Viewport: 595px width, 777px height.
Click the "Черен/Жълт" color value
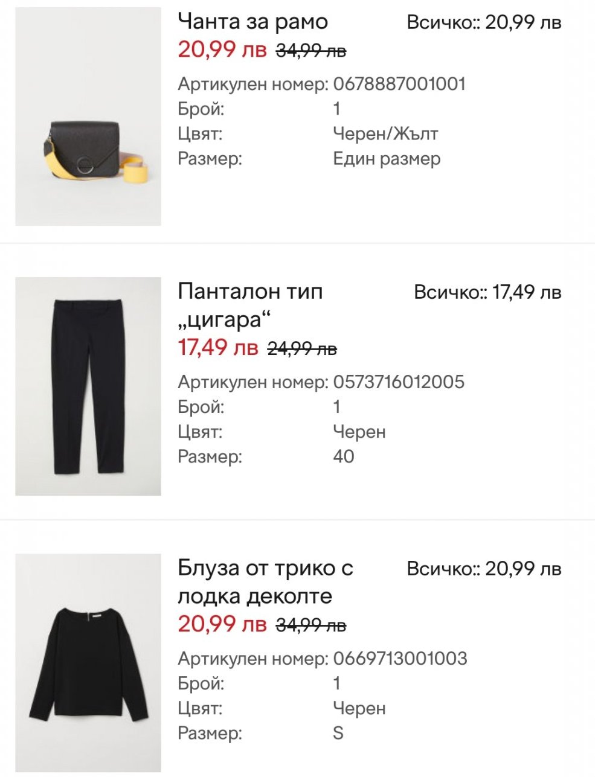[x=385, y=133]
